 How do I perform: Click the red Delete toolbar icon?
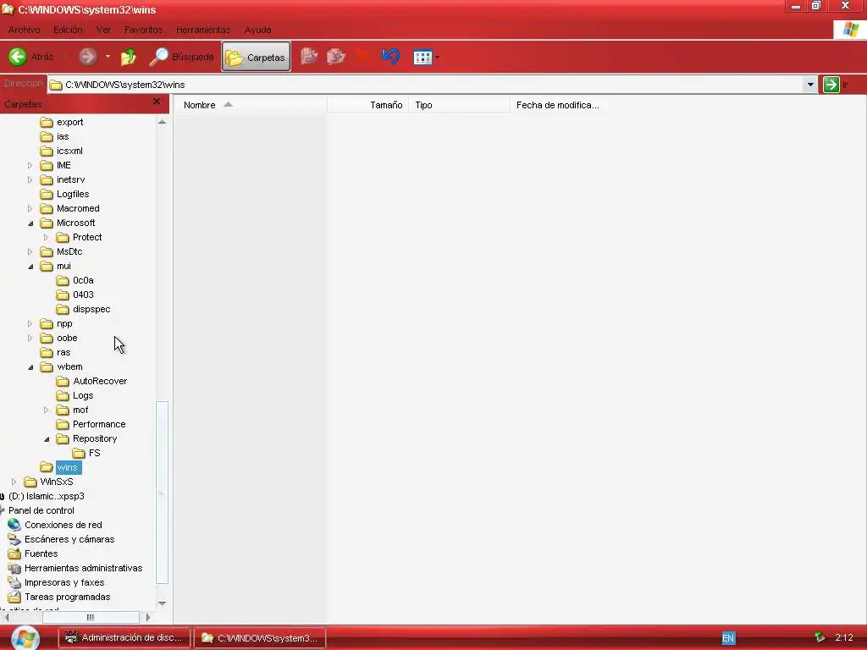363,57
